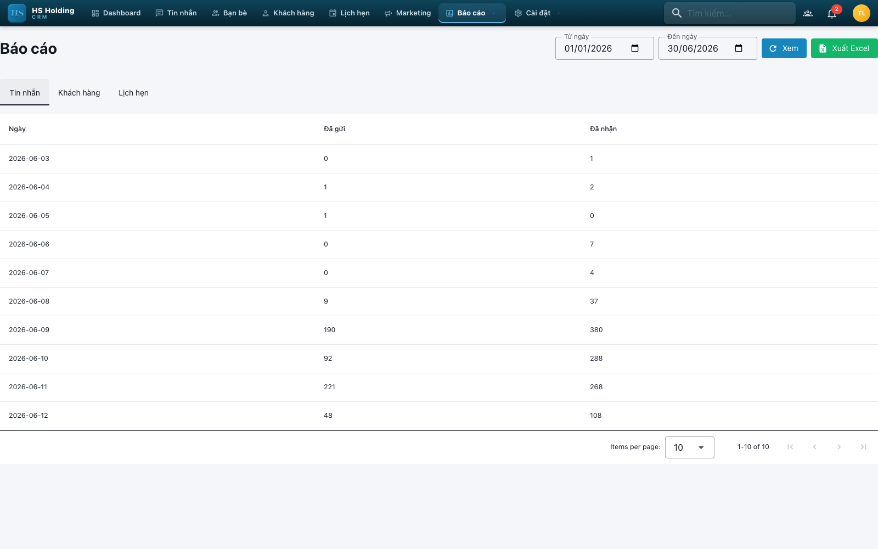Select the 2026-06-11 row date

(28, 387)
